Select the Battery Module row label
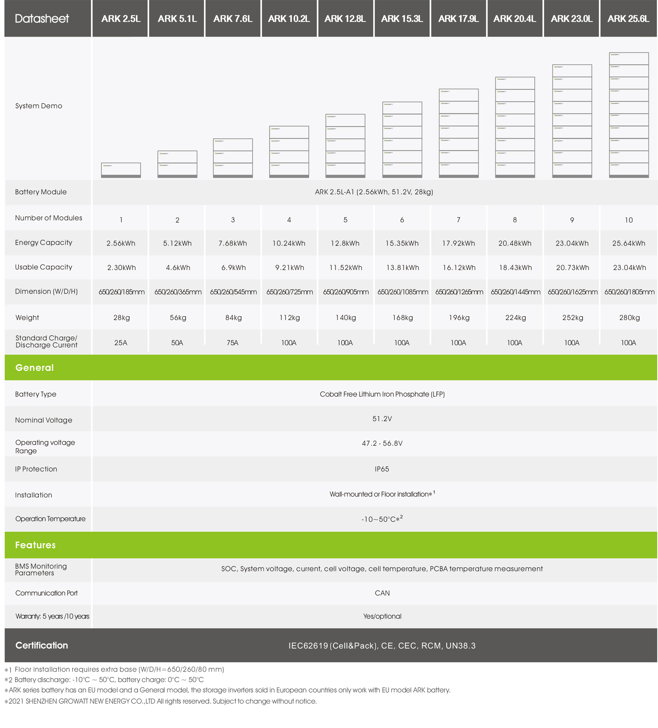Image resolution: width=658 pixels, height=728 pixels. [x=41, y=192]
